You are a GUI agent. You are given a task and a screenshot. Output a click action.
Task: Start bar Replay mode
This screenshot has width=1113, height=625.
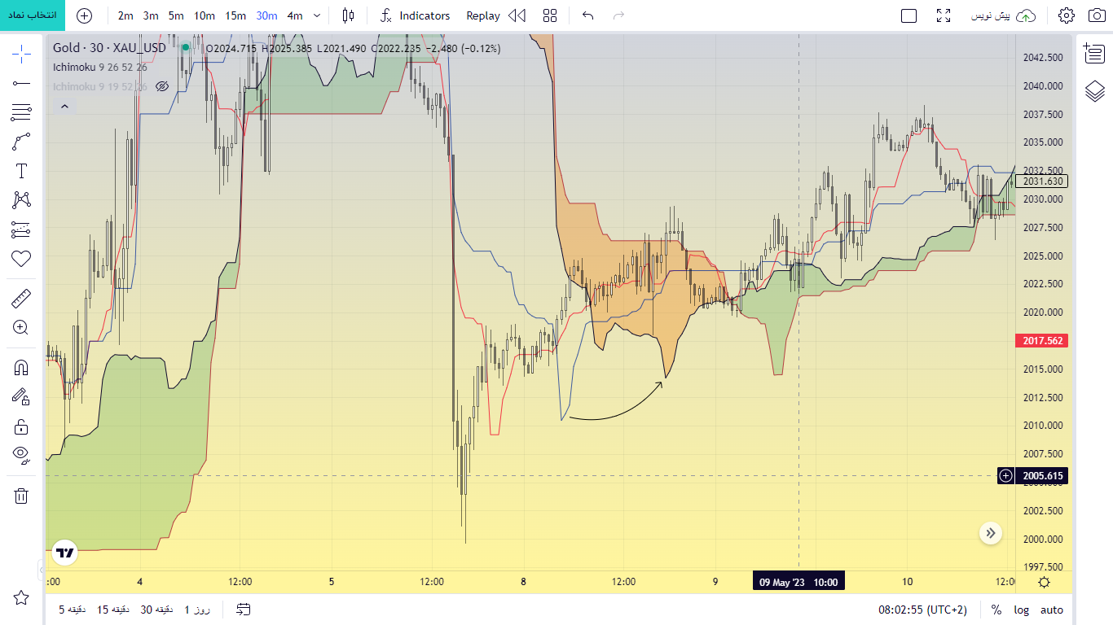tap(483, 15)
